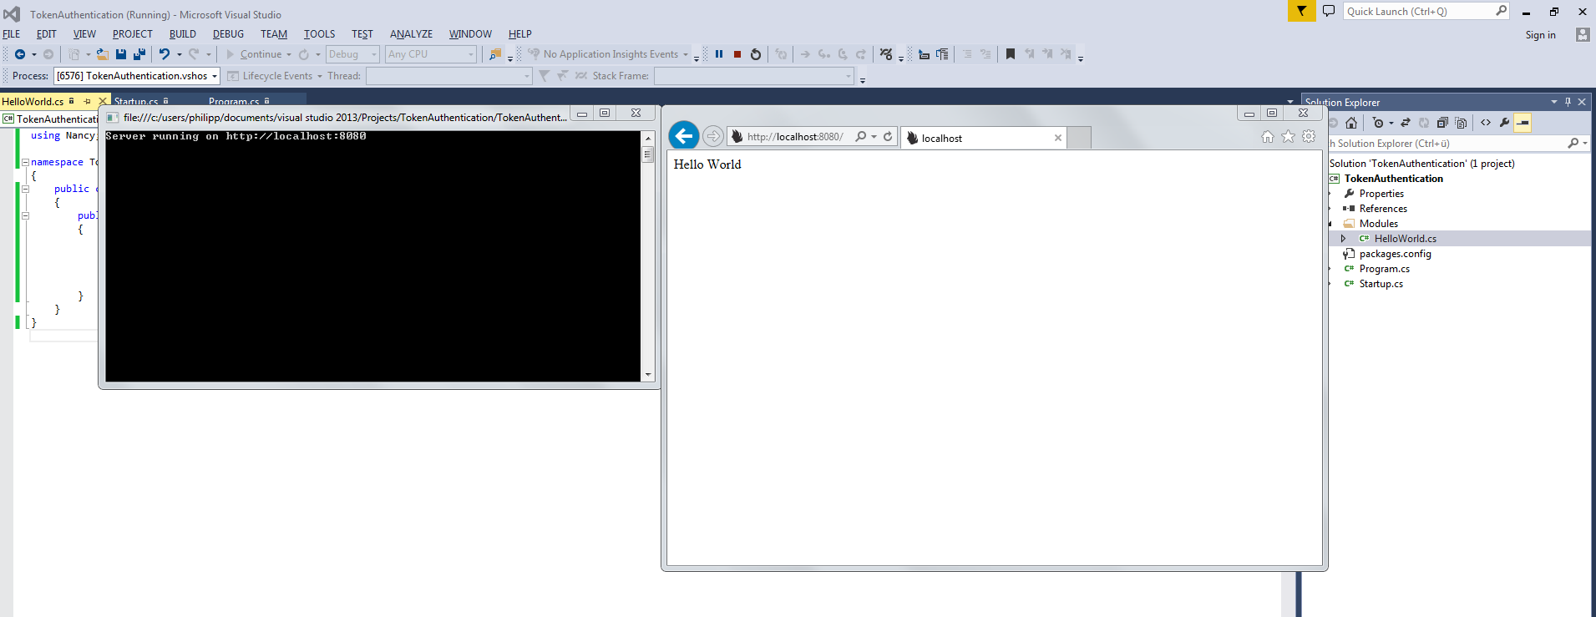
Task: Open Application Insights Events dropdown
Action: click(686, 55)
